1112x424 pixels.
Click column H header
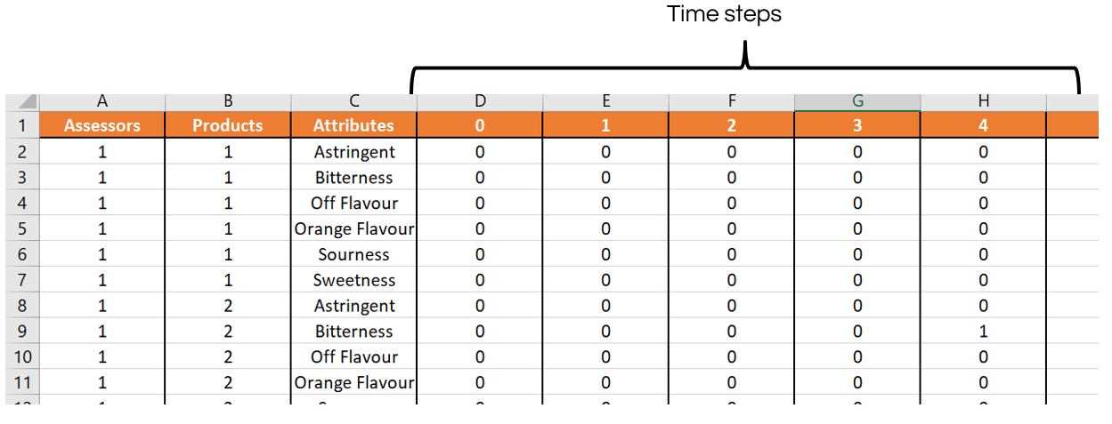(984, 102)
